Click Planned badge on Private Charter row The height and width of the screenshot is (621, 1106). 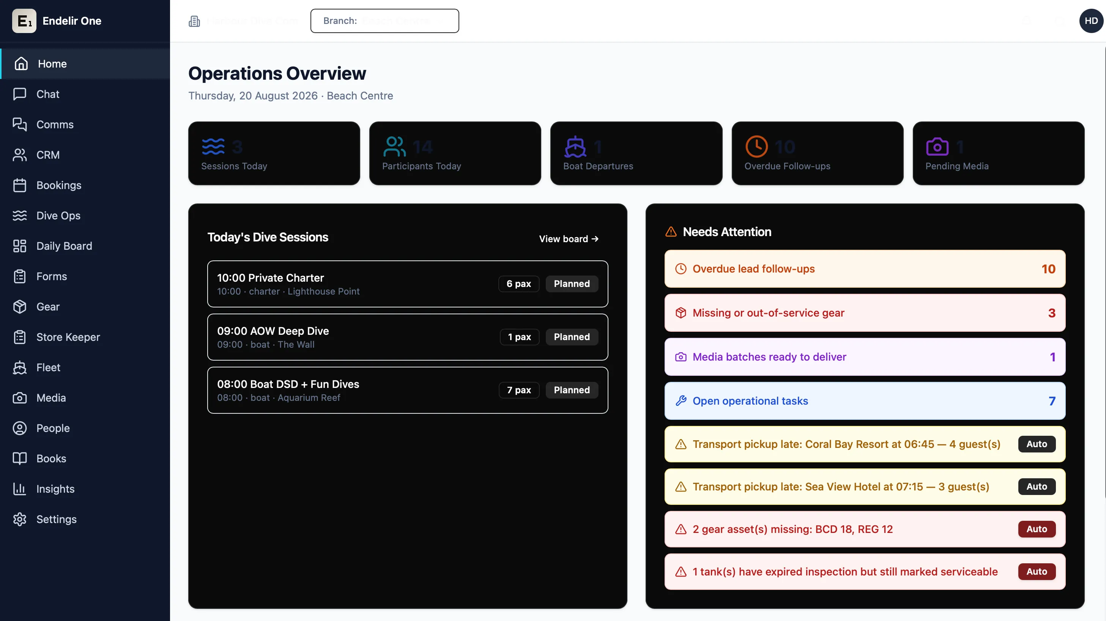click(572, 284)
